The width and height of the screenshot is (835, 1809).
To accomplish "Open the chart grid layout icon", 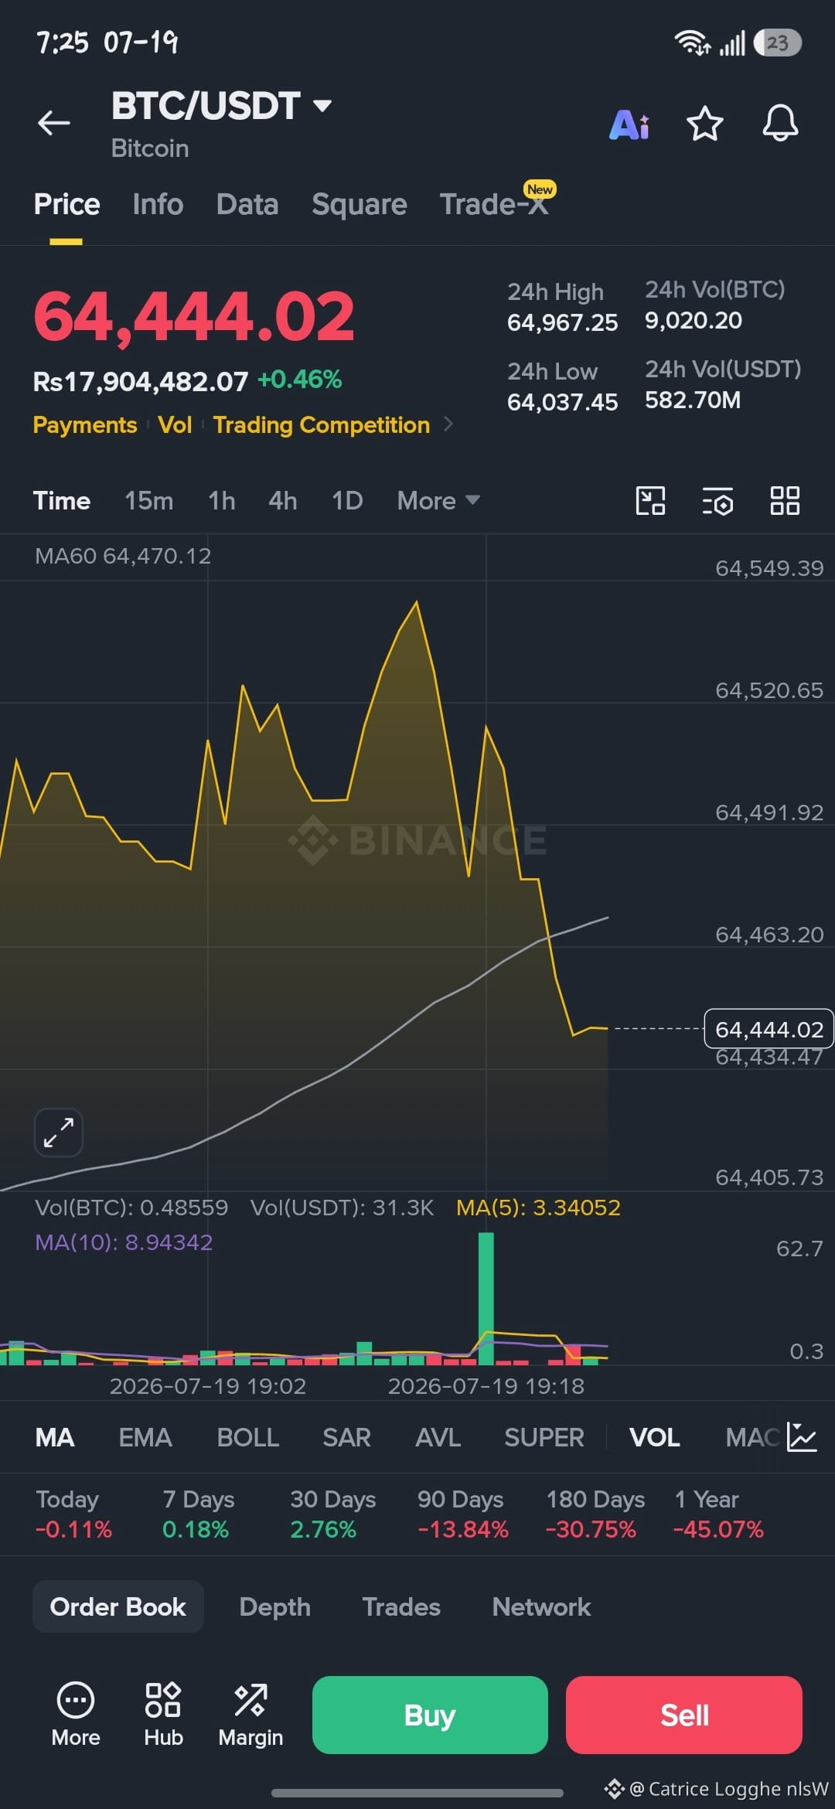I will [785, 500].
